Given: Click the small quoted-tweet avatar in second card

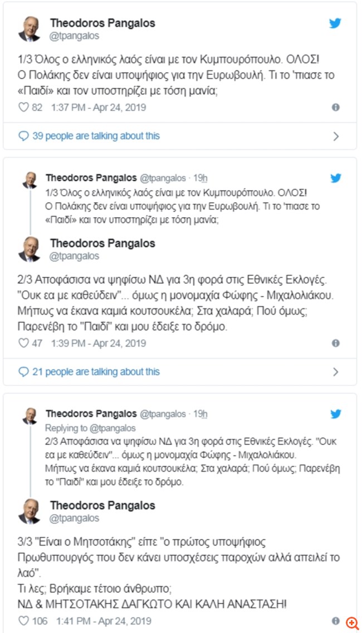Looking at the screenshot, I should pos(30,180).
